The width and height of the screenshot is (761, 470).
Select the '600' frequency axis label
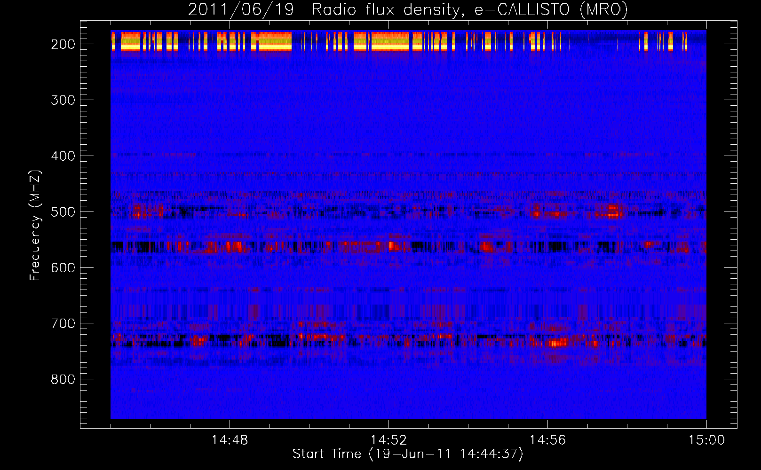63,268
